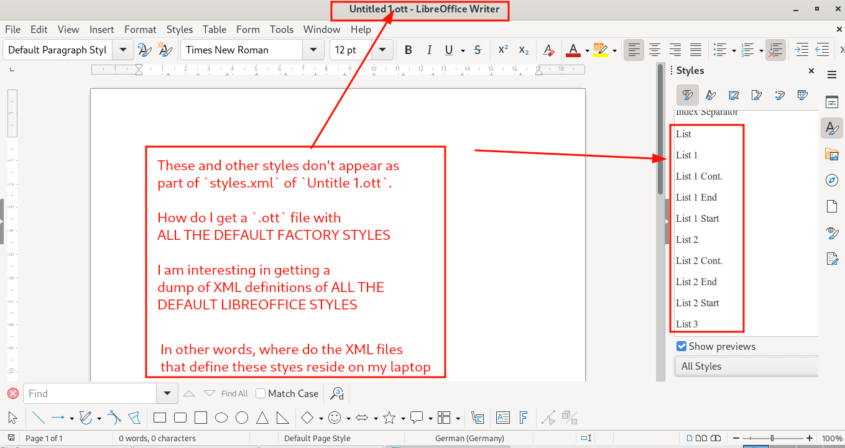Apply Superscript formatting
The width and height of the screenshot is (845, 448).
(503, 50)
